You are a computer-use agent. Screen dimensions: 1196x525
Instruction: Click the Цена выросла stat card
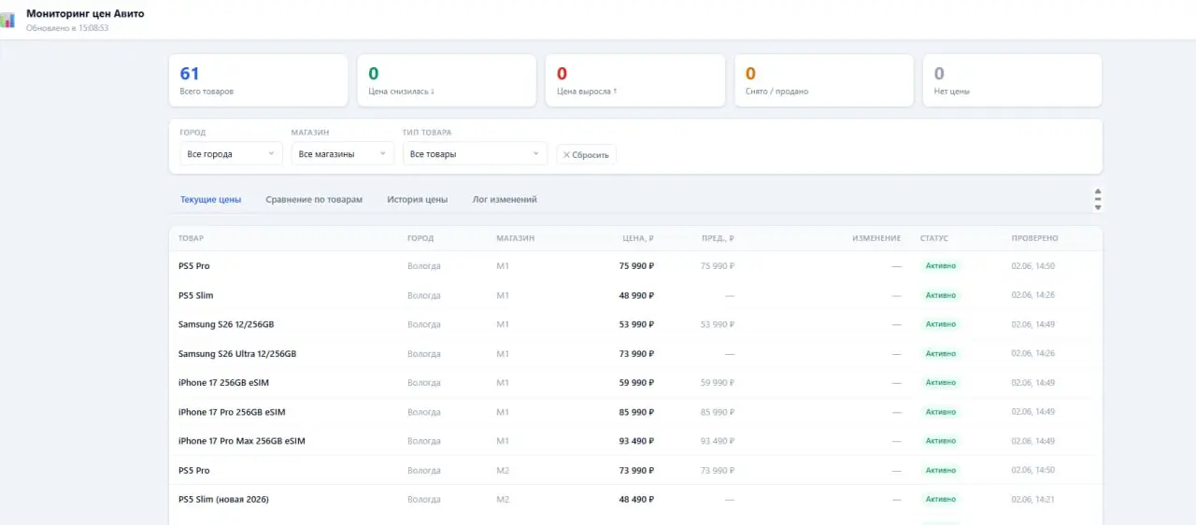(x=635, y=80)
